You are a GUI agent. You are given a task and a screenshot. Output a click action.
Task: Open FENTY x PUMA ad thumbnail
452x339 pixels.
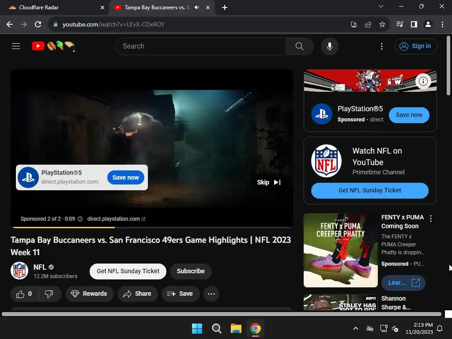coord(340,250)
